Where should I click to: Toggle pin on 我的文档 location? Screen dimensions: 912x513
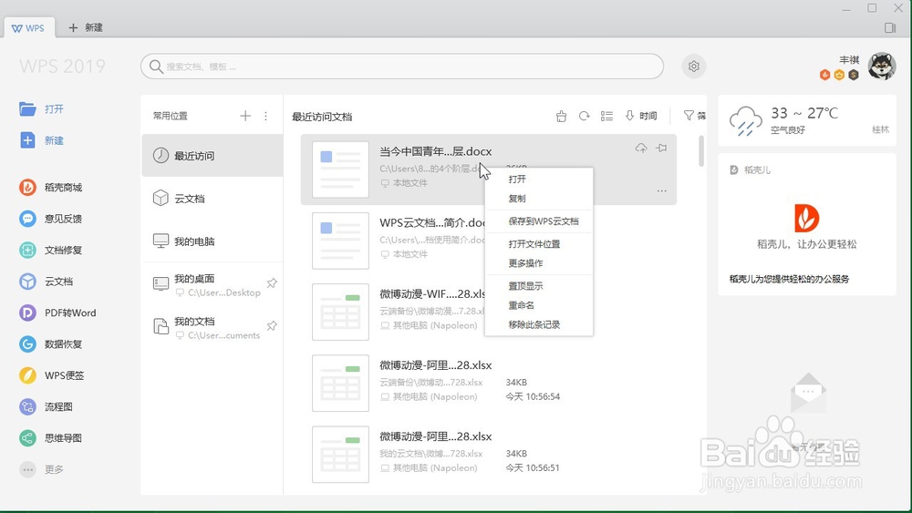pos(272,325)
